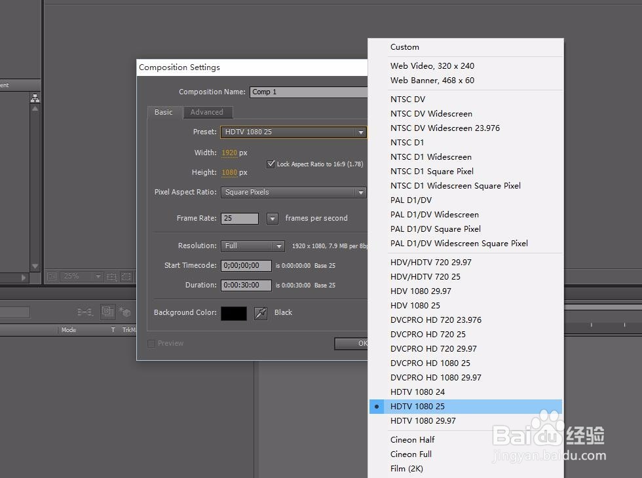Click the Width value 1920
Screen dimensions: 642x478
click(x=229, y=153)
